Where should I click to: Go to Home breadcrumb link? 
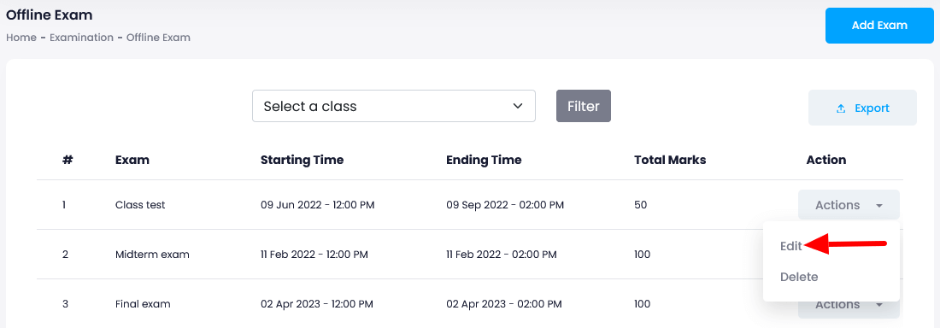[x=21, y=38]
